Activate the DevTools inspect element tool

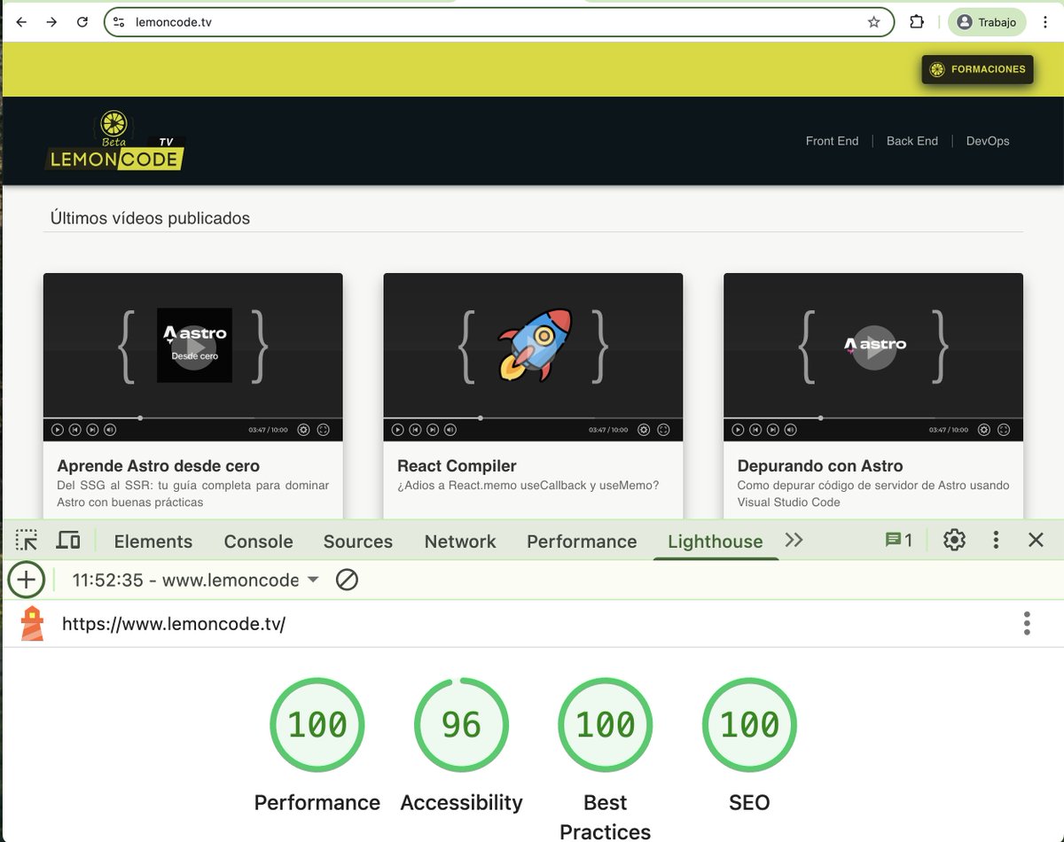(27, 540)
